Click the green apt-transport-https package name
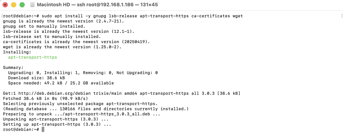This screenshot has width=343, height=136. [32, 57]
